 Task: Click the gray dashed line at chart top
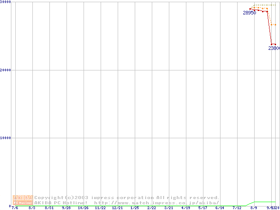coord(265,5)
